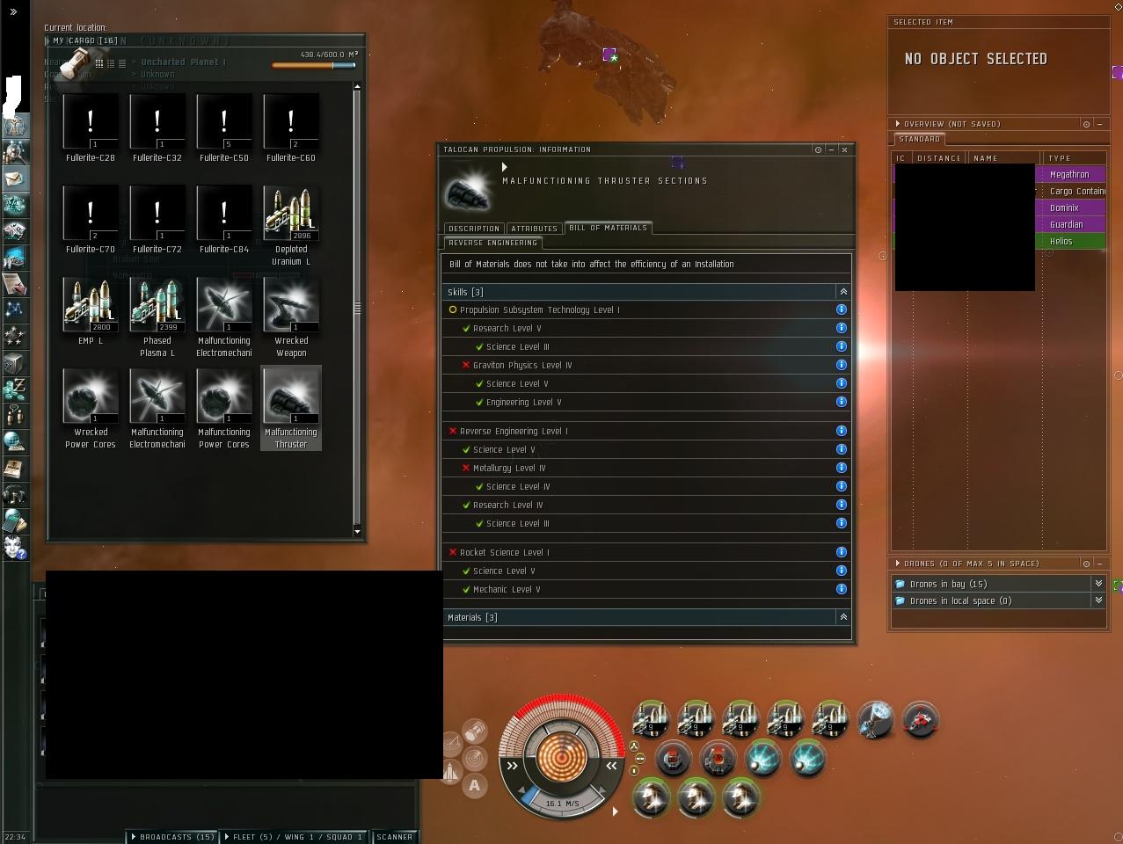Expand the Drones in bay (15) group

[x=1098, y=584]
